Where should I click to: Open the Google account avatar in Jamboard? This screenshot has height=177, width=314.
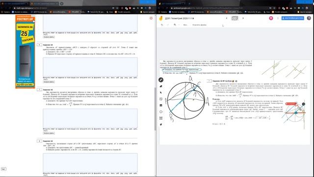(309, 18)
